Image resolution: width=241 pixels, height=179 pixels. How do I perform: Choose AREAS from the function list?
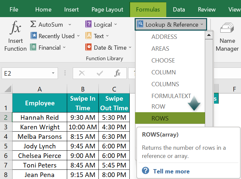[x=170, y=49]
